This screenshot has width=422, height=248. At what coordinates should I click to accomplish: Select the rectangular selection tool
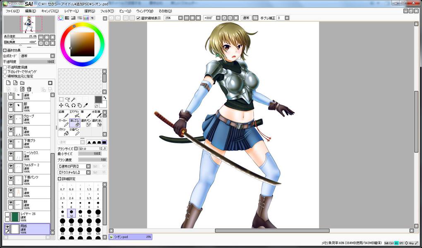tap(61, 99)
